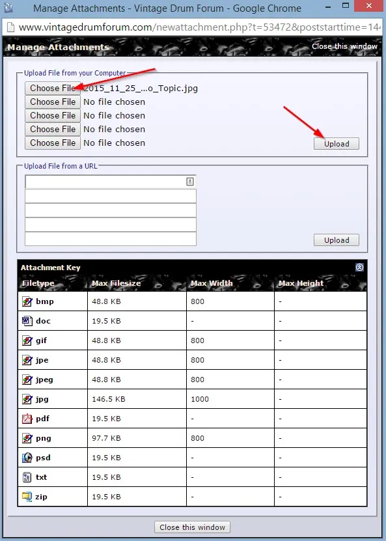Collapse the Attachment Key section
Image resolution: width=386 pixels, height=541 pixels.
[359, 267]
